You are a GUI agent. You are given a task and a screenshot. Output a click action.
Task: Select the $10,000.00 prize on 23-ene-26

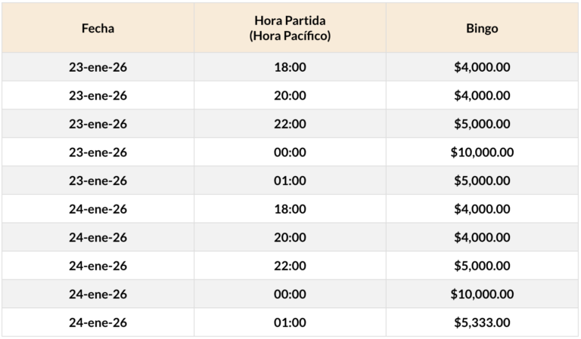(482, 153)
